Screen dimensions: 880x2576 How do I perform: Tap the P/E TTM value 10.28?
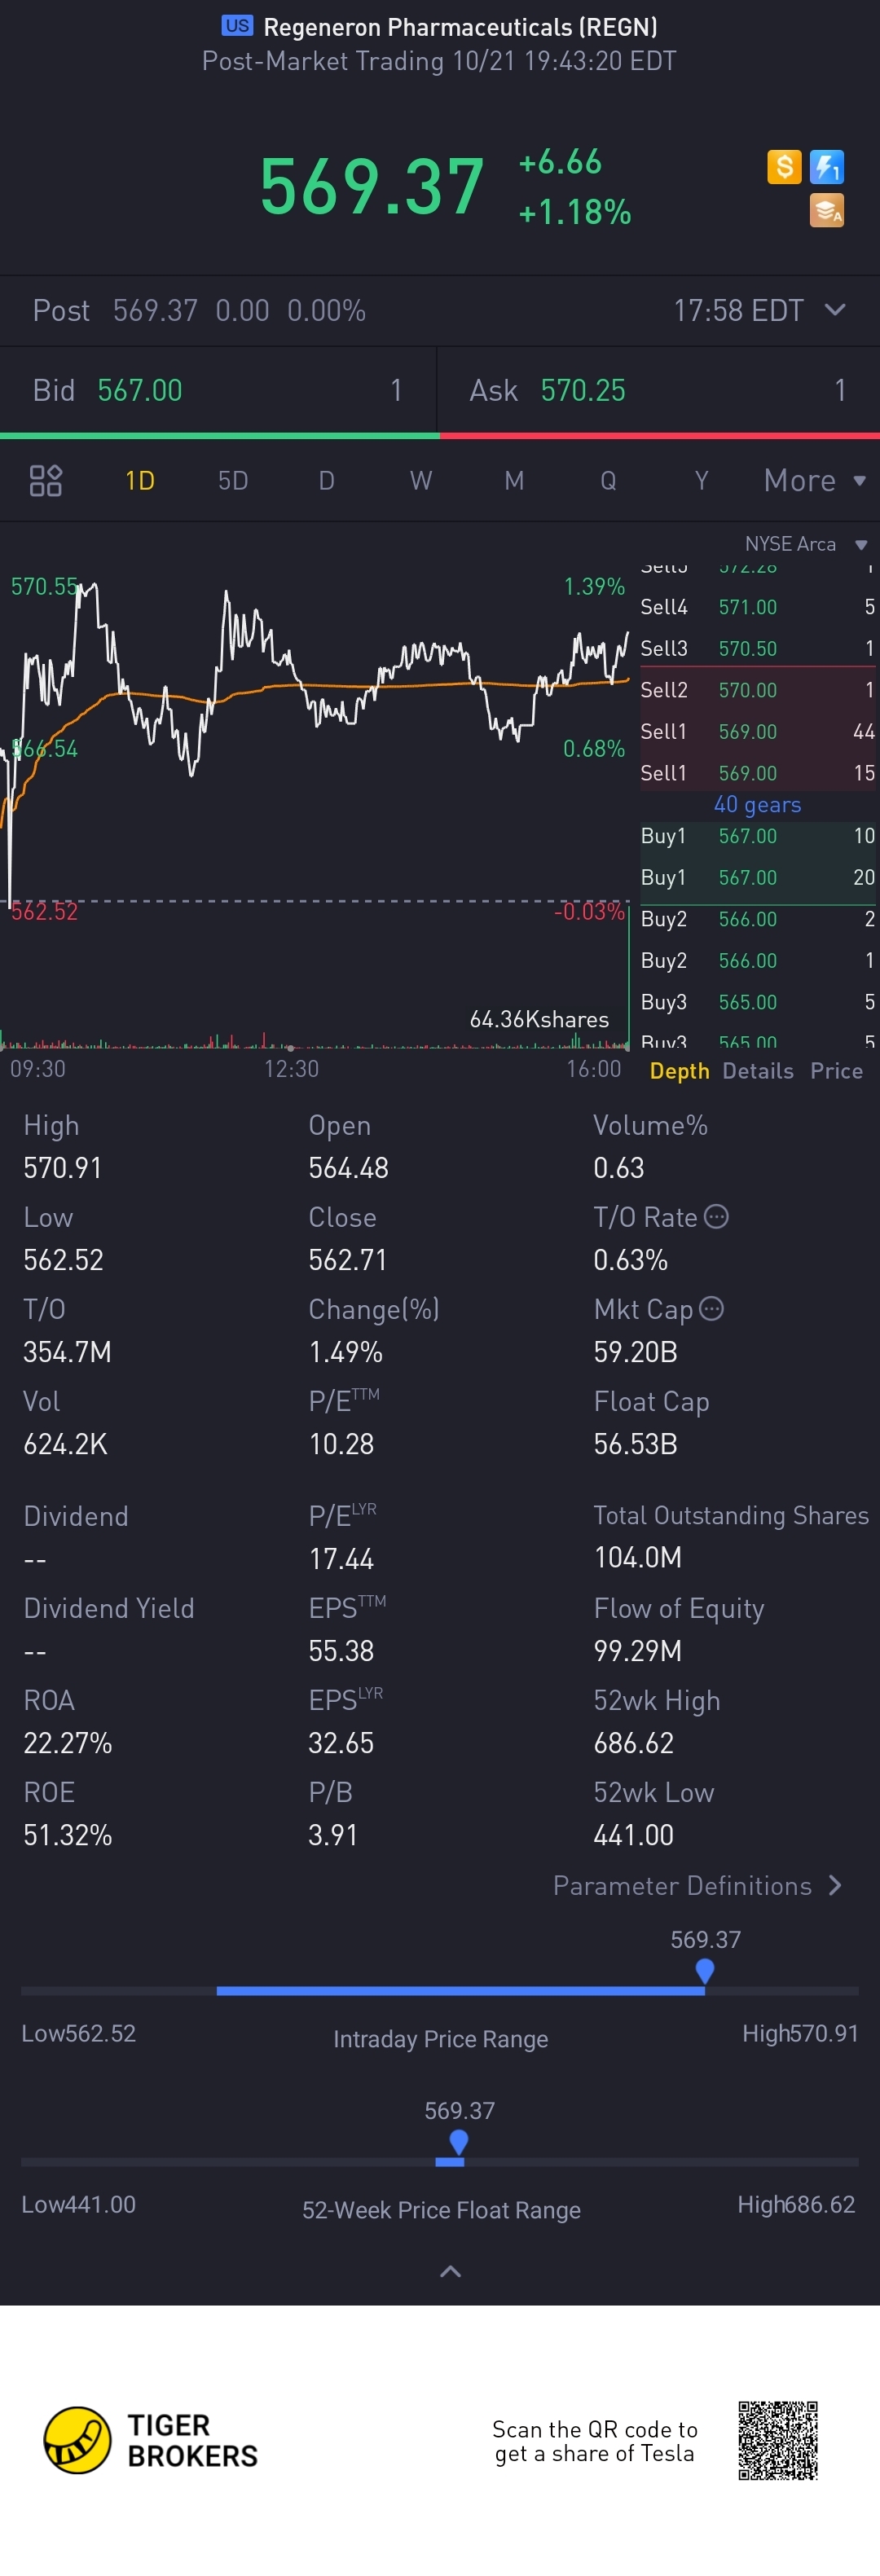pos(341,1443)
